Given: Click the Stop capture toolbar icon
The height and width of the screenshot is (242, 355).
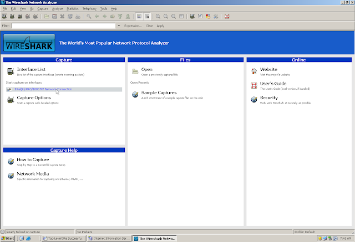Looking at the screenshot, I should (28, 17).
